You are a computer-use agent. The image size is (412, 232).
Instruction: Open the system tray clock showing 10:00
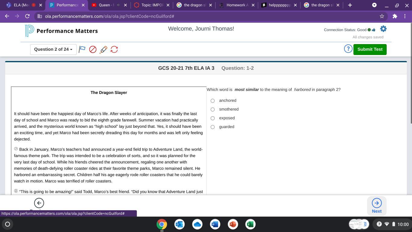(x=403, y=224)
